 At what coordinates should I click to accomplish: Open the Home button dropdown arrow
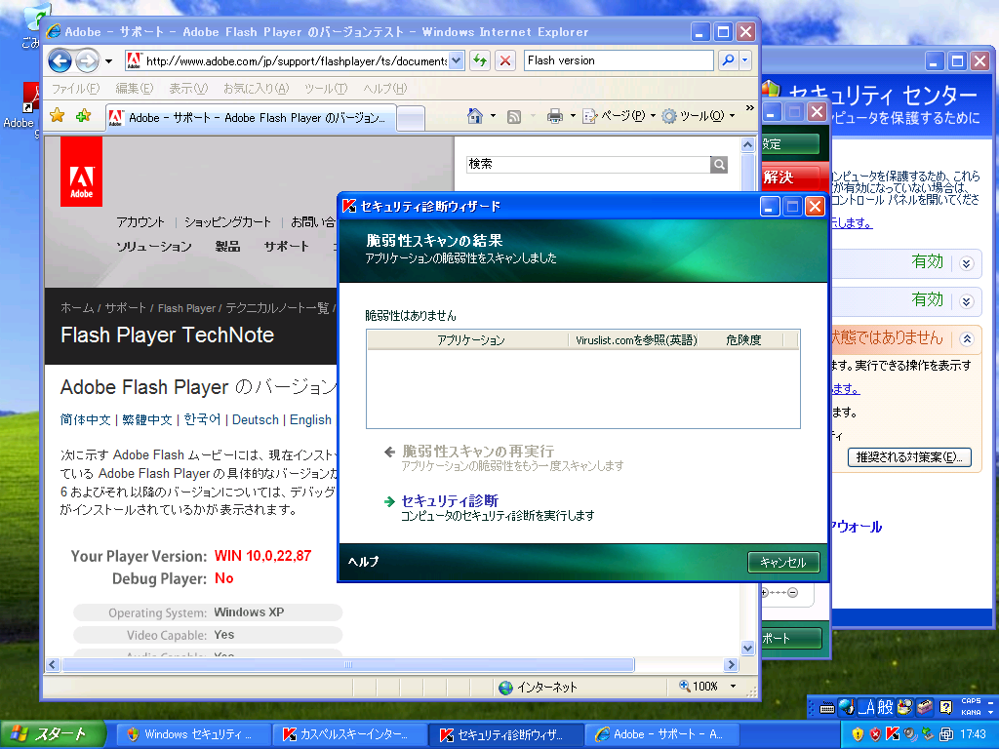[493, 116]
